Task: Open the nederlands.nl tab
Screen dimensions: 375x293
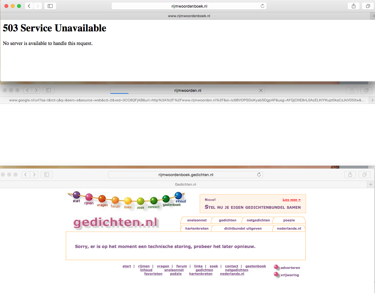Action: pos(289,228)
